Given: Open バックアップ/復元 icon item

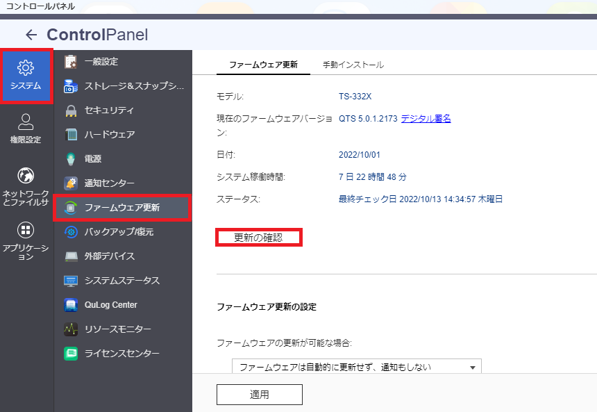Looking at the screenshot, I should pos(123,232).
